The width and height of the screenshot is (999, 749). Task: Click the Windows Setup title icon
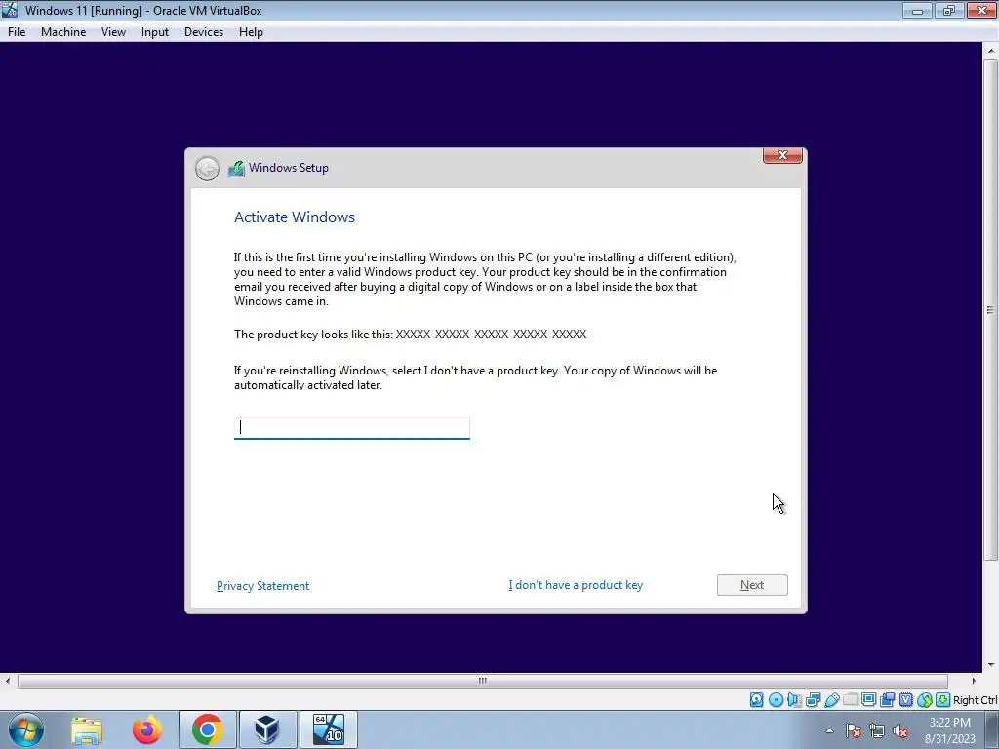tap(236, 168)
